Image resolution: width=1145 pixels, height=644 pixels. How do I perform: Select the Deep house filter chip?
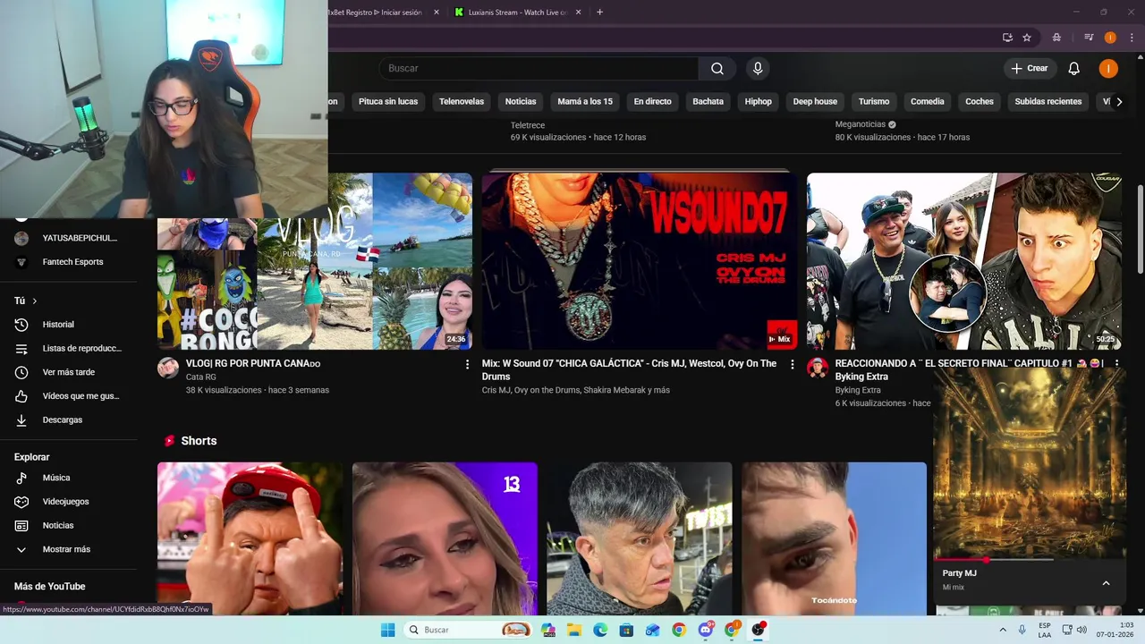815,102
